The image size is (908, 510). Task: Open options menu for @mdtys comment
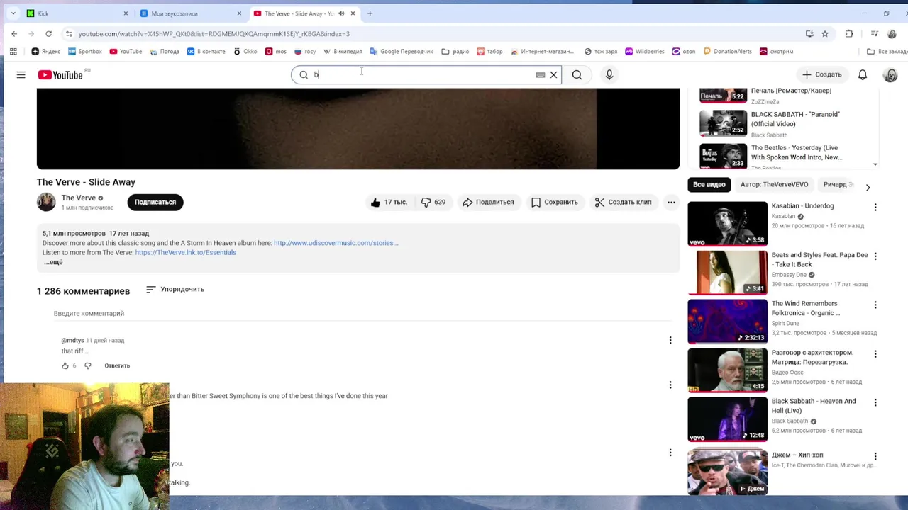click(670, 340)
